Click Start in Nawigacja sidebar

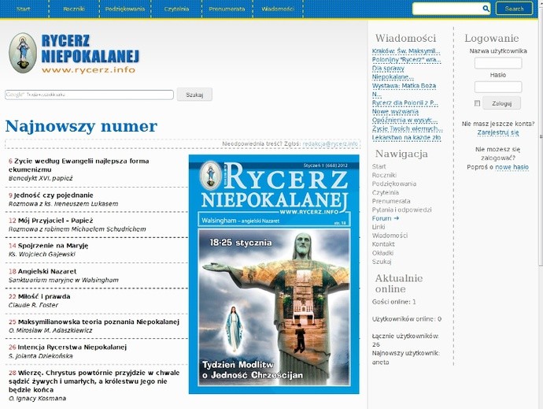point(379,166)
